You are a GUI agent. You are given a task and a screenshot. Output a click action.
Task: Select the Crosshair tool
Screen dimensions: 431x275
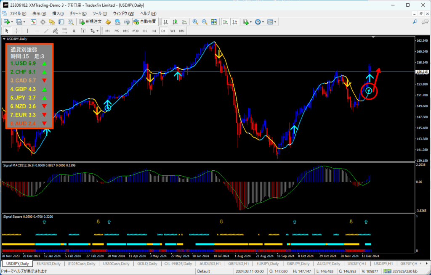(x=16, y=31)
